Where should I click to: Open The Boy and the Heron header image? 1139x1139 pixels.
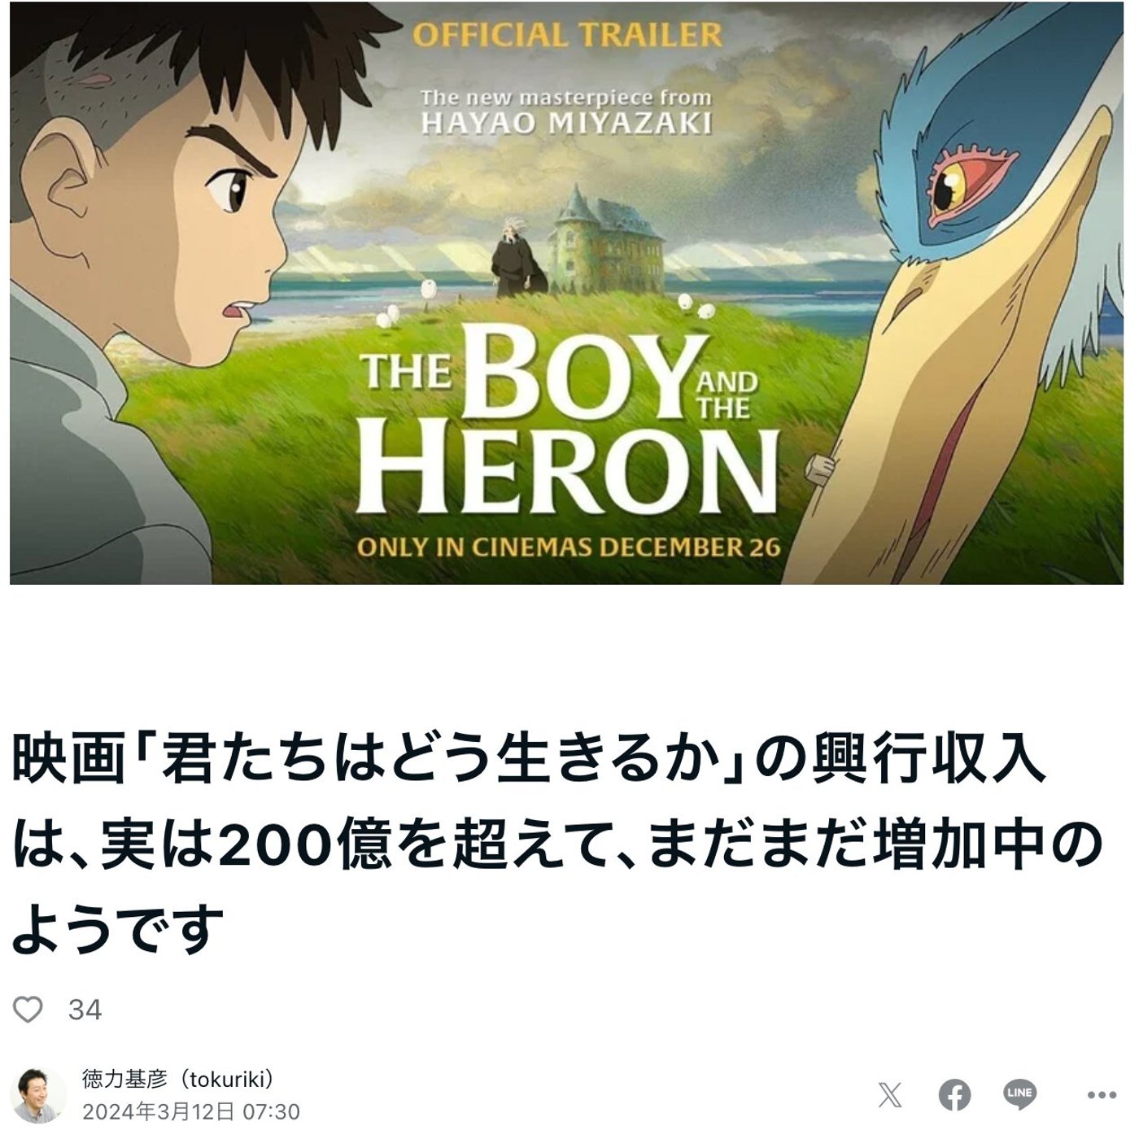pyautogui.click(x=567, y=298)
